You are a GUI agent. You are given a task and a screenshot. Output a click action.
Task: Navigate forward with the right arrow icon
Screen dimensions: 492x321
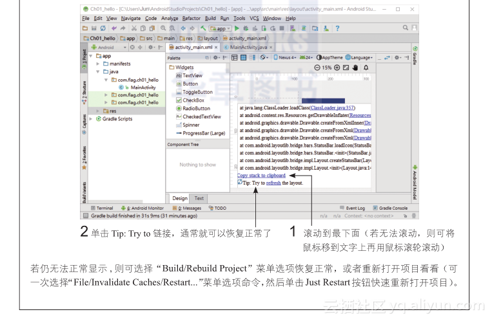[192, 28]
